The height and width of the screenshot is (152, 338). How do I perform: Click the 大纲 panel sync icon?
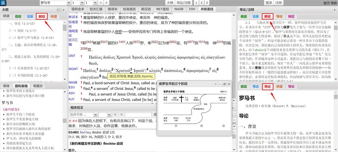(64, 10)
